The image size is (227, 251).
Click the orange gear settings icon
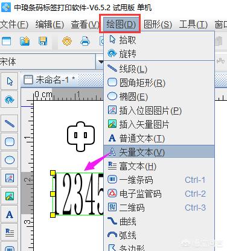67,41
